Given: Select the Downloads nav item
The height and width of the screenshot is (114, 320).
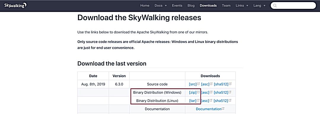Looking at the screenshot, I should [x=208, y=6].
